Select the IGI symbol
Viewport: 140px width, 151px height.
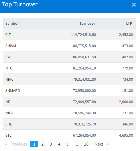(7, 57)
